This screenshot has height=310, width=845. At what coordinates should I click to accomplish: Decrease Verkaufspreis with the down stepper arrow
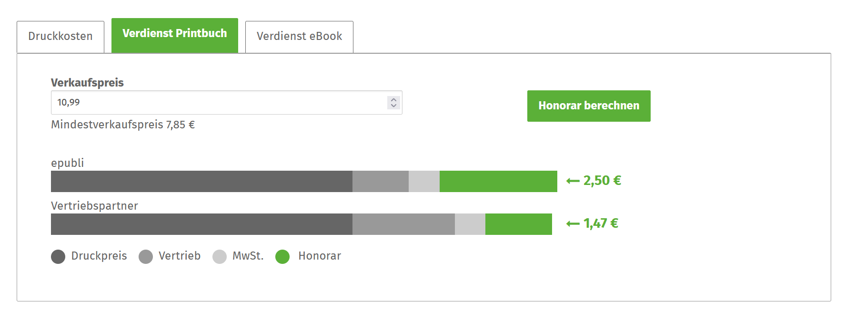393,106
